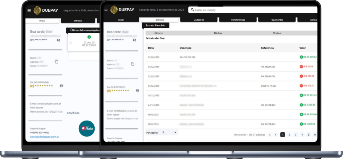This screenshot has height=159, width=343.
Task: Click the Duepay gold logo on the front laptop
Action: [x=114, y=10]
